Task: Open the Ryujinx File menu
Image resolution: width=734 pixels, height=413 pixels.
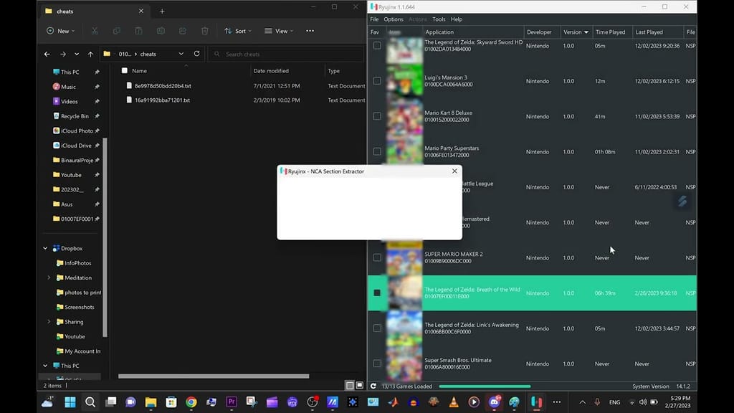Action: click(x=374, y=19)
